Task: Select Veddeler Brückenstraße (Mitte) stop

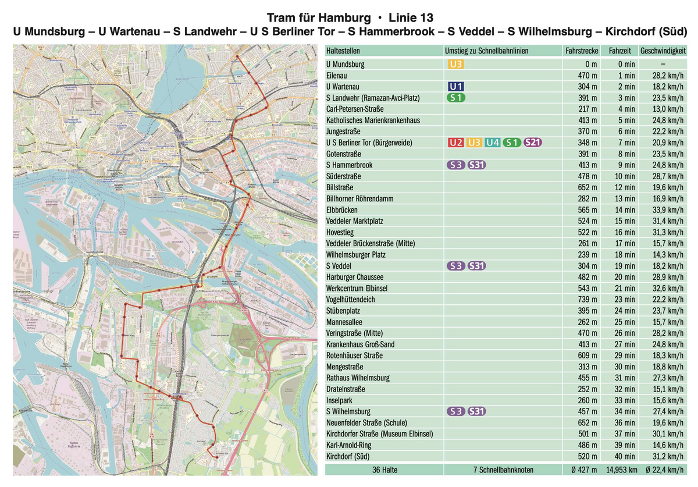Action: (371, 243)
